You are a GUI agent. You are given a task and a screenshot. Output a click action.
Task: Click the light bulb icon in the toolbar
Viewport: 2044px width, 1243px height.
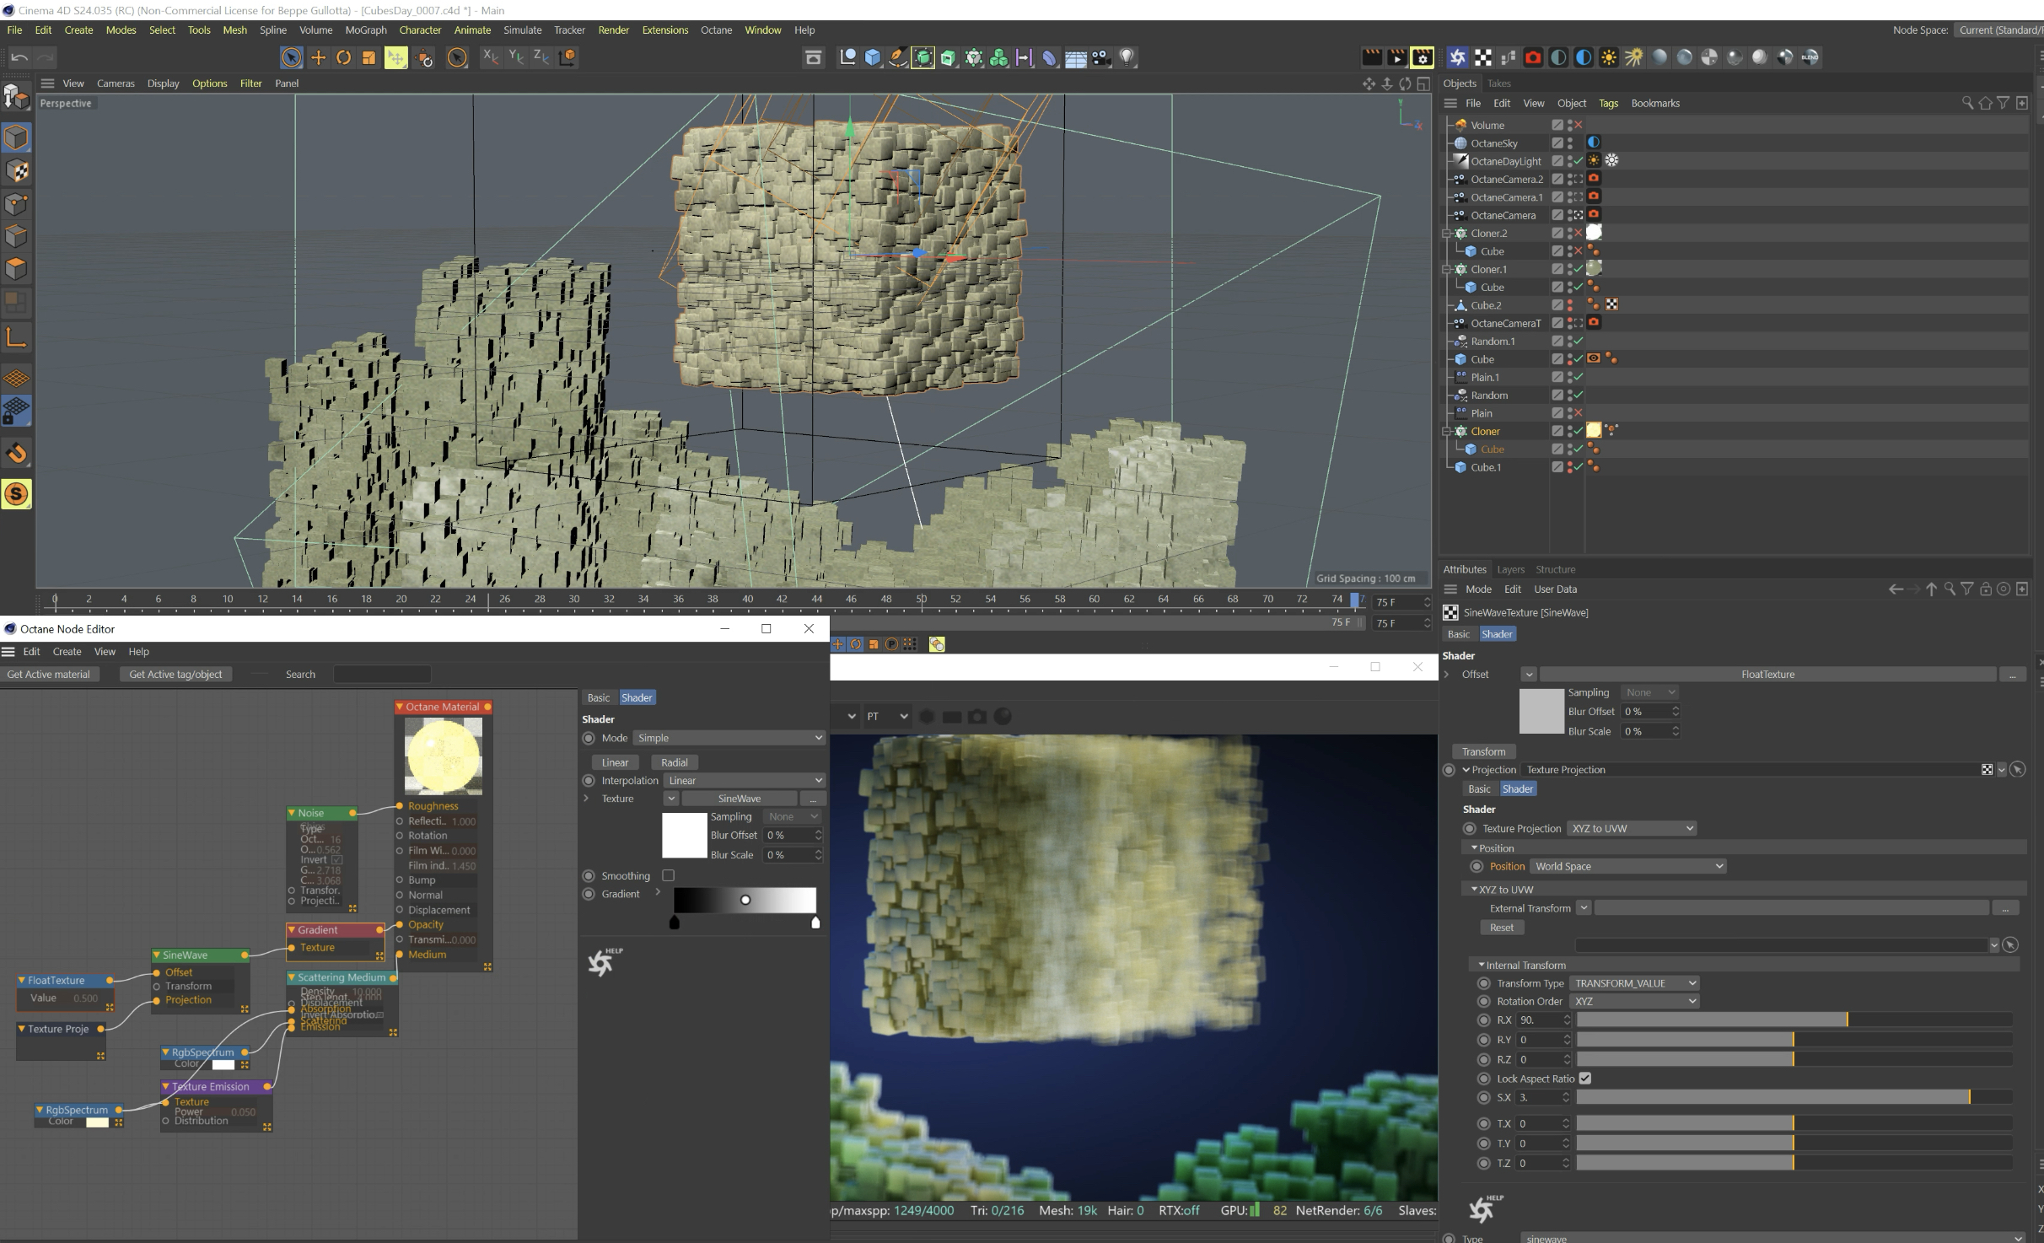pyautogui.click(x=1127, y=57)
